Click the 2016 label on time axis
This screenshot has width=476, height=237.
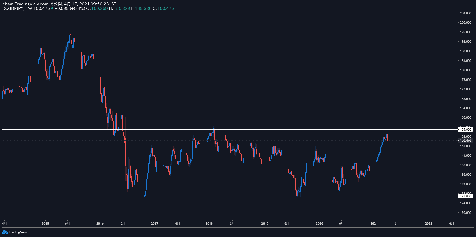(x=100, y=223)
